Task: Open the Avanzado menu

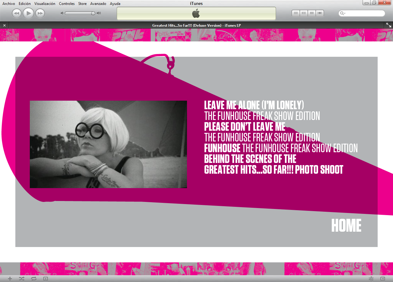Action: point(98,4)
